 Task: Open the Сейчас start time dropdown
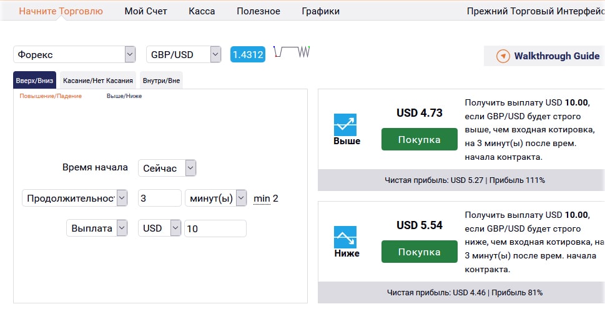click(167, 168)
